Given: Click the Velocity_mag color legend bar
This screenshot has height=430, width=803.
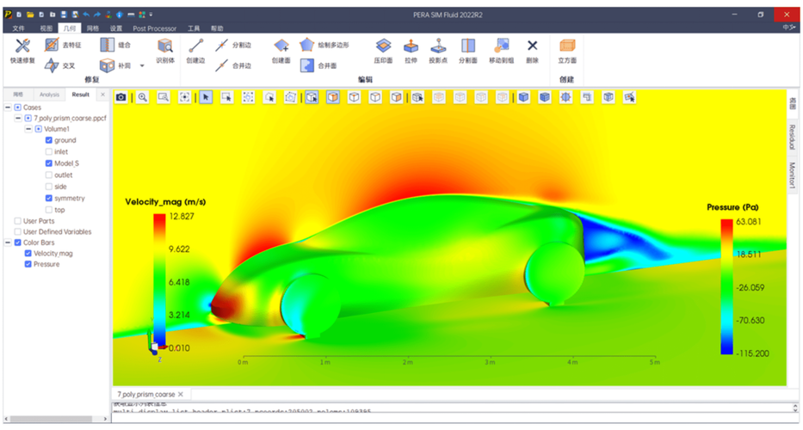Looking at the screenshot, I should pos(159,281).
